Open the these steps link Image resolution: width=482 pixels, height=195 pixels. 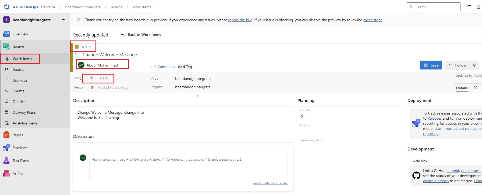(x=373, y=20)
